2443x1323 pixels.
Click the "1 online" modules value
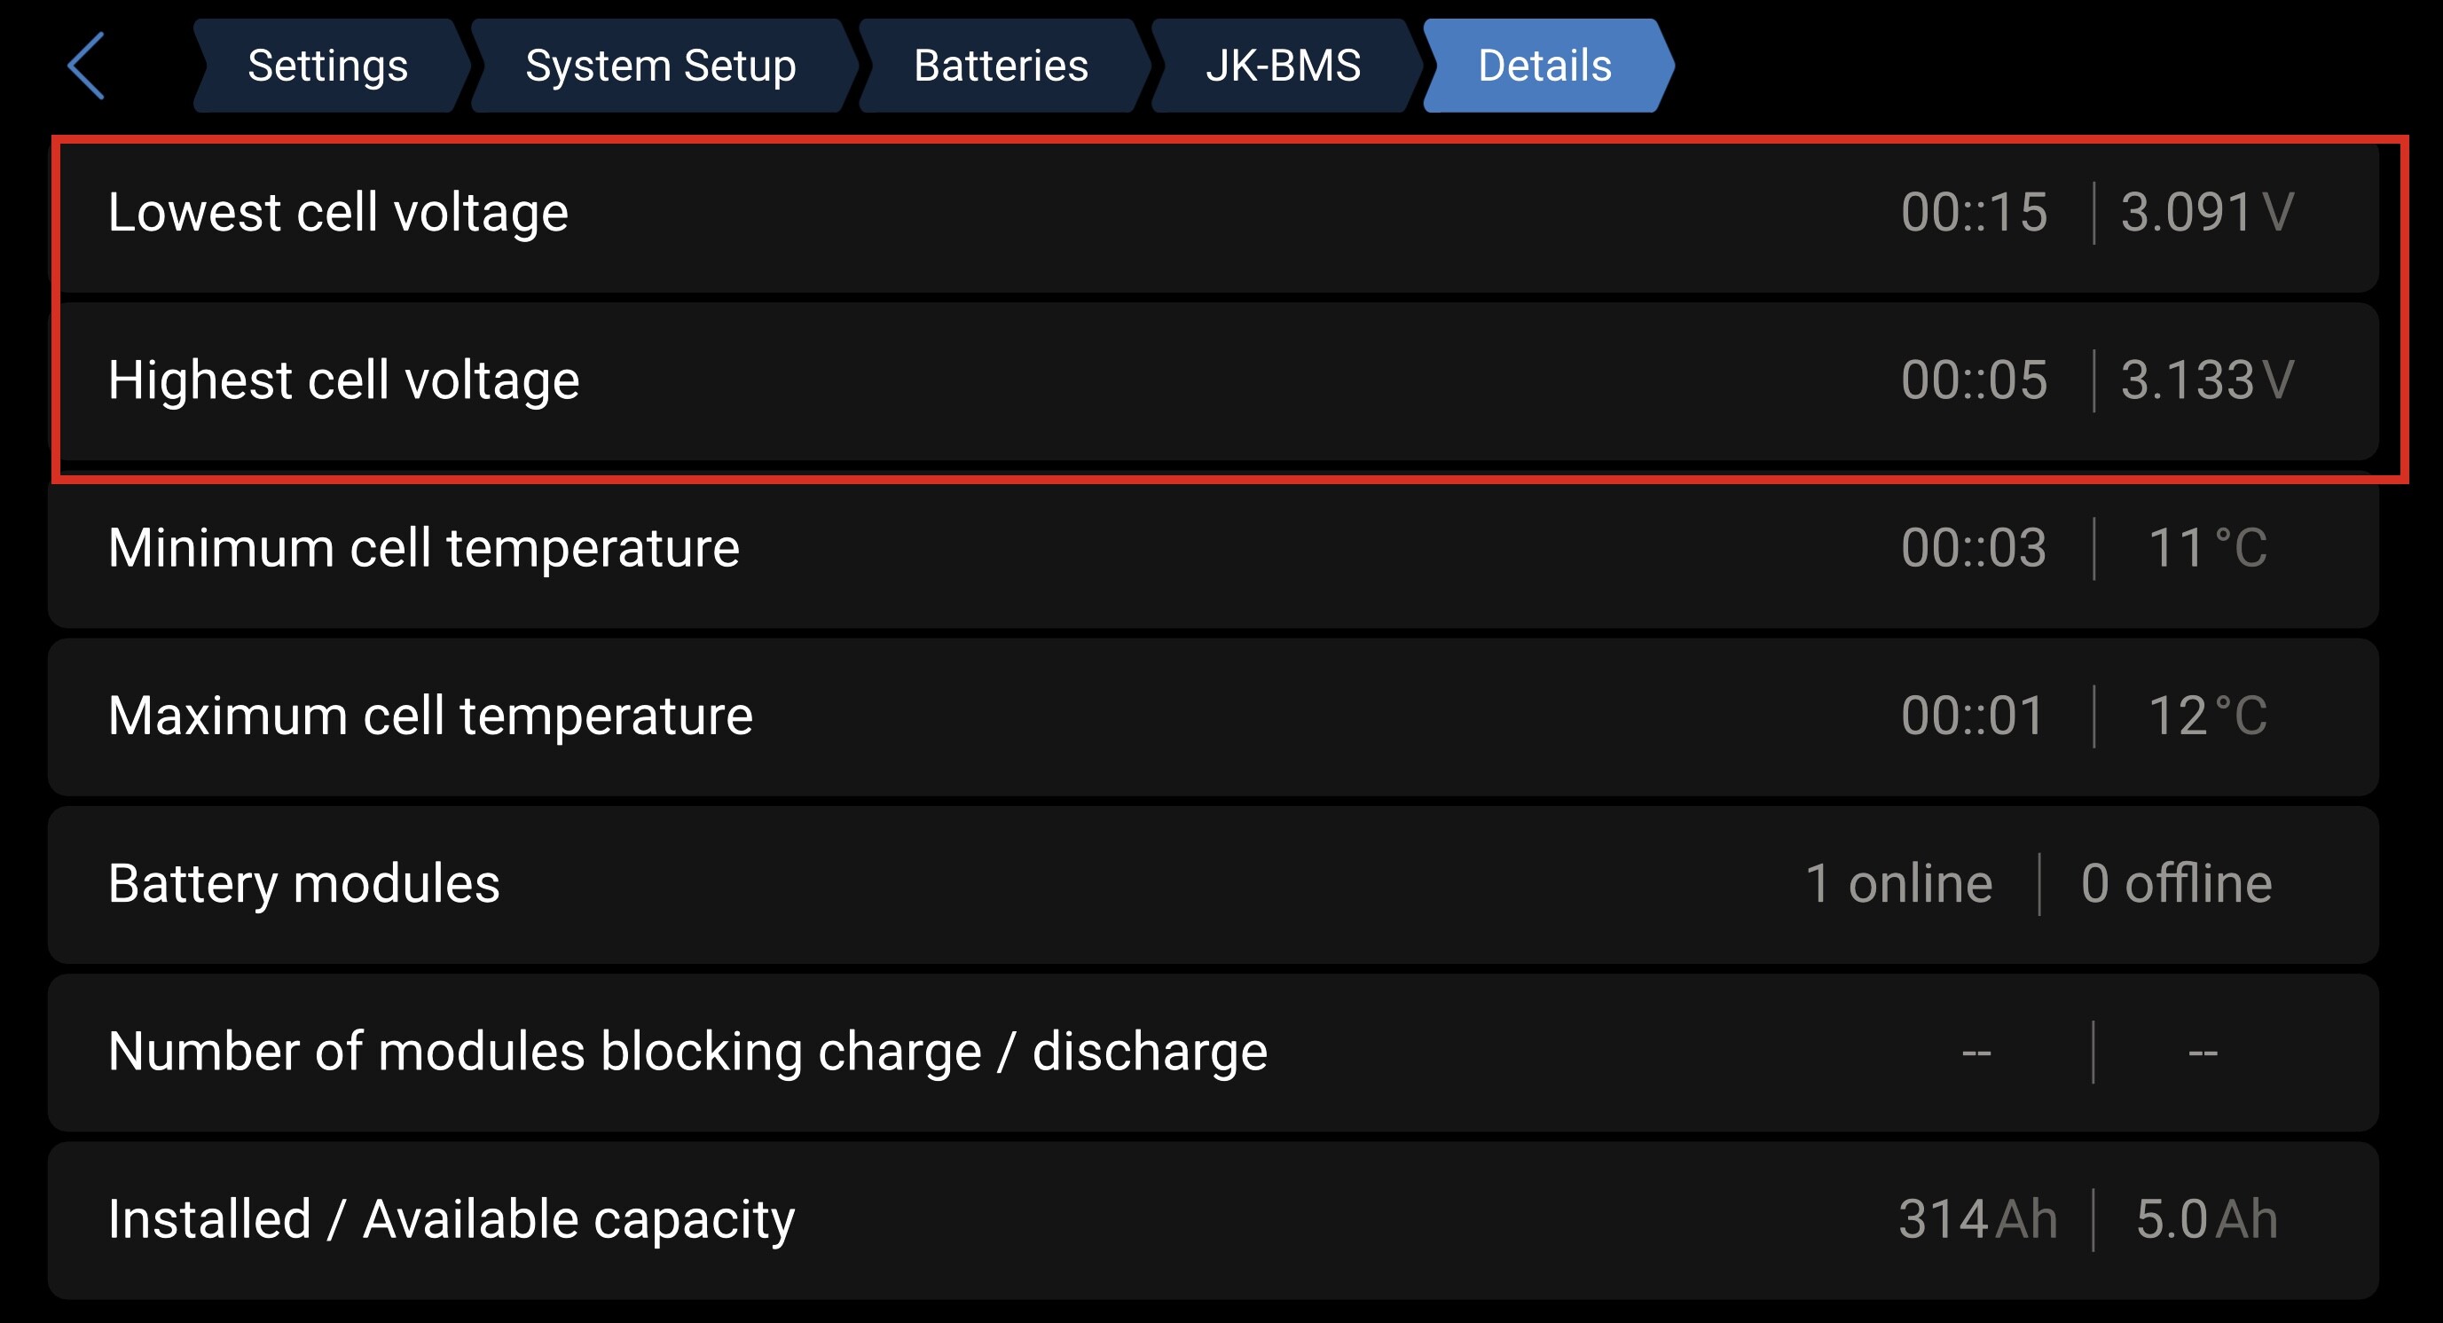tap(1897, 883)
